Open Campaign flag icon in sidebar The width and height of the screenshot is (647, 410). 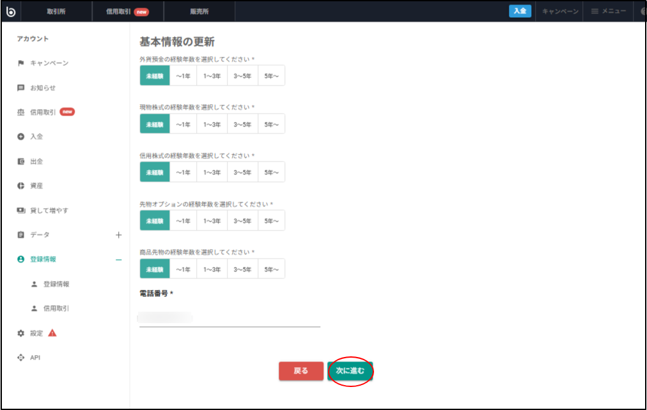click(20, 63)
